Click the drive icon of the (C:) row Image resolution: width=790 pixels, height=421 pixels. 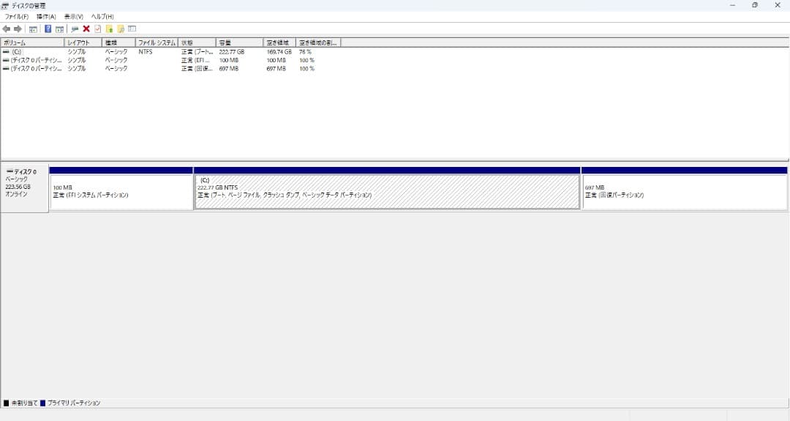coord(6,52)
